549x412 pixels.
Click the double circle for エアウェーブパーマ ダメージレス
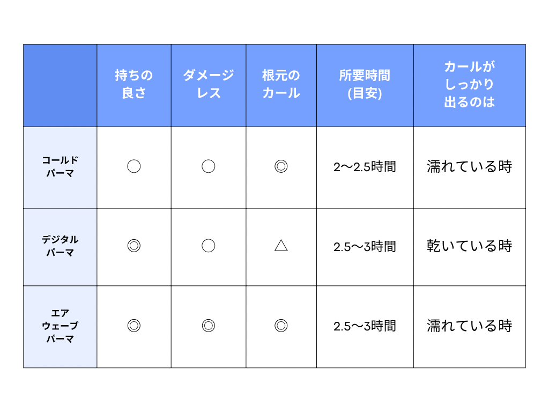coord(209,326)
